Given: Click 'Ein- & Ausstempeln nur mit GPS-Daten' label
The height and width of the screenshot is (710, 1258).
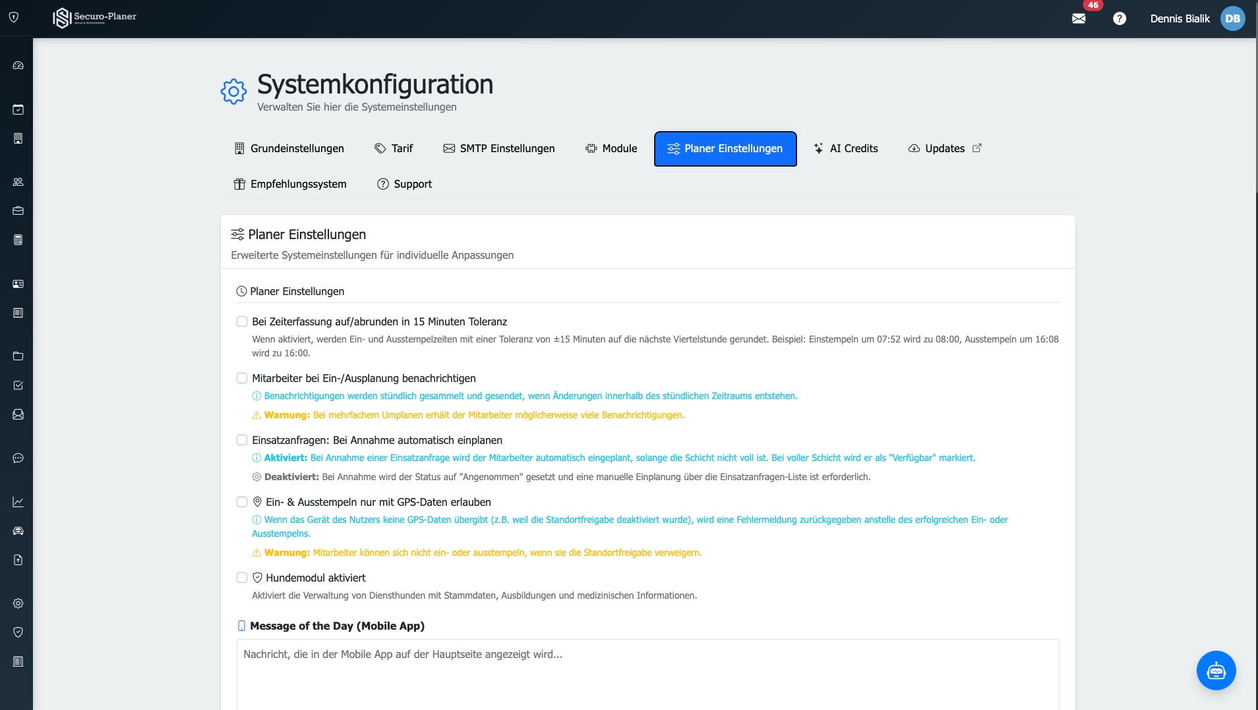Looking at the screenshot, I should click(378, 502).
